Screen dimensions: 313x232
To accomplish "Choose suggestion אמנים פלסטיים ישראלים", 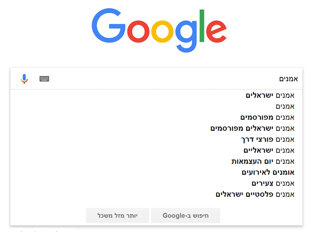I will click(x=156, y=194).
